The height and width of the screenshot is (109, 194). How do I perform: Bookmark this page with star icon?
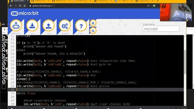(x=148, y=6)
